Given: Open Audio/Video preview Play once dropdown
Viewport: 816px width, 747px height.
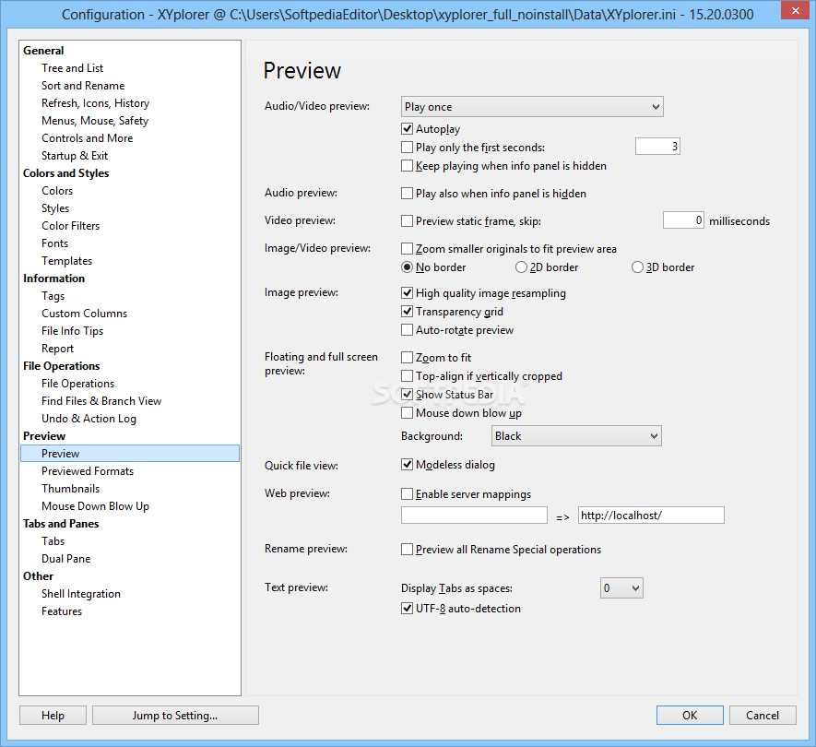Looking at the screenshot, I should pyautogui.click(x=532, y=107).
